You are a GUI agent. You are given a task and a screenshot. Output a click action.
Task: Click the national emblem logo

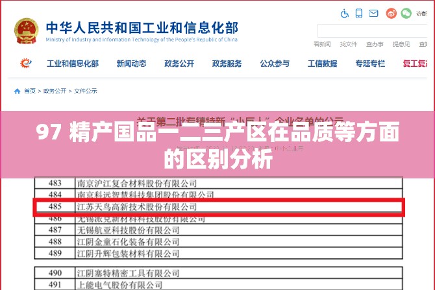point(27,31)
